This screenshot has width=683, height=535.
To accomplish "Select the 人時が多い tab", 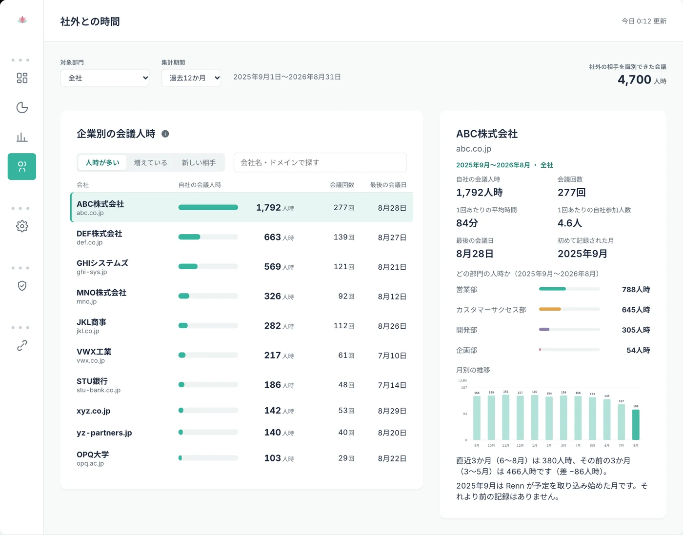I will [x=102, y=162].
